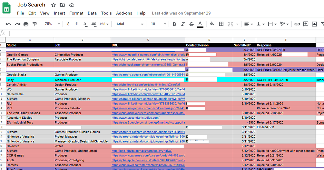
Task: Open the Tools menu
Action: tap(106, 13)
